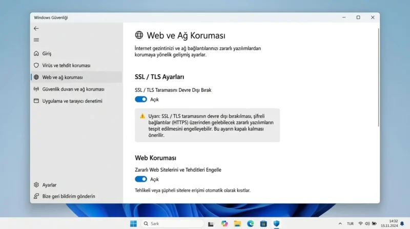Screen dimensions: 410x229
Task: Open File Explorer from taskbar
Action: pyautogui.click(x=237, y=223)
